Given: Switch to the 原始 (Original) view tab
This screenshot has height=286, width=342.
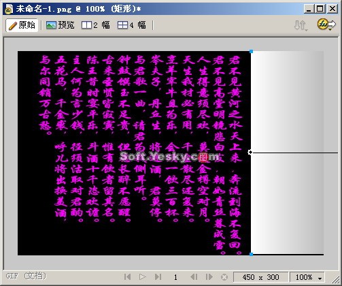Looking at the screenshot, I should coord(22,25).
